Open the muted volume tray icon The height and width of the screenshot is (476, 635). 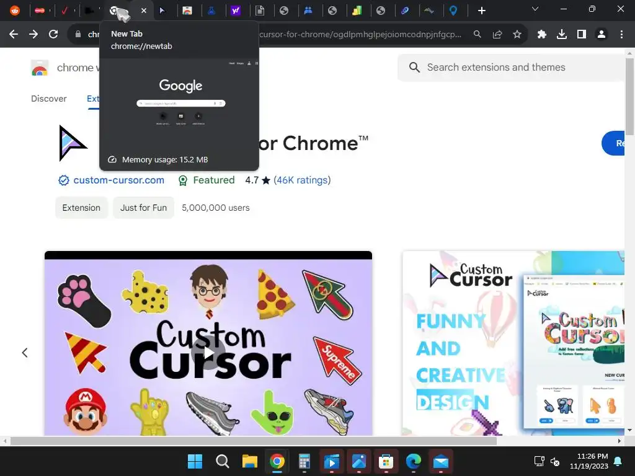(x=555, y=461)
